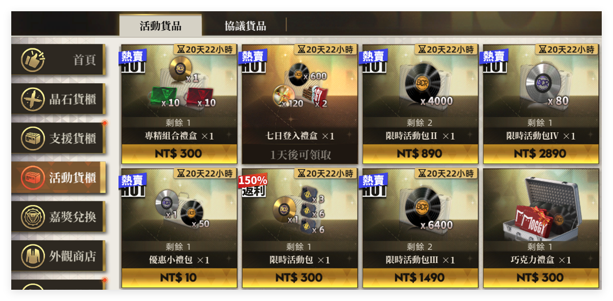Select the 活動貨品 tab

pos(160,26)
